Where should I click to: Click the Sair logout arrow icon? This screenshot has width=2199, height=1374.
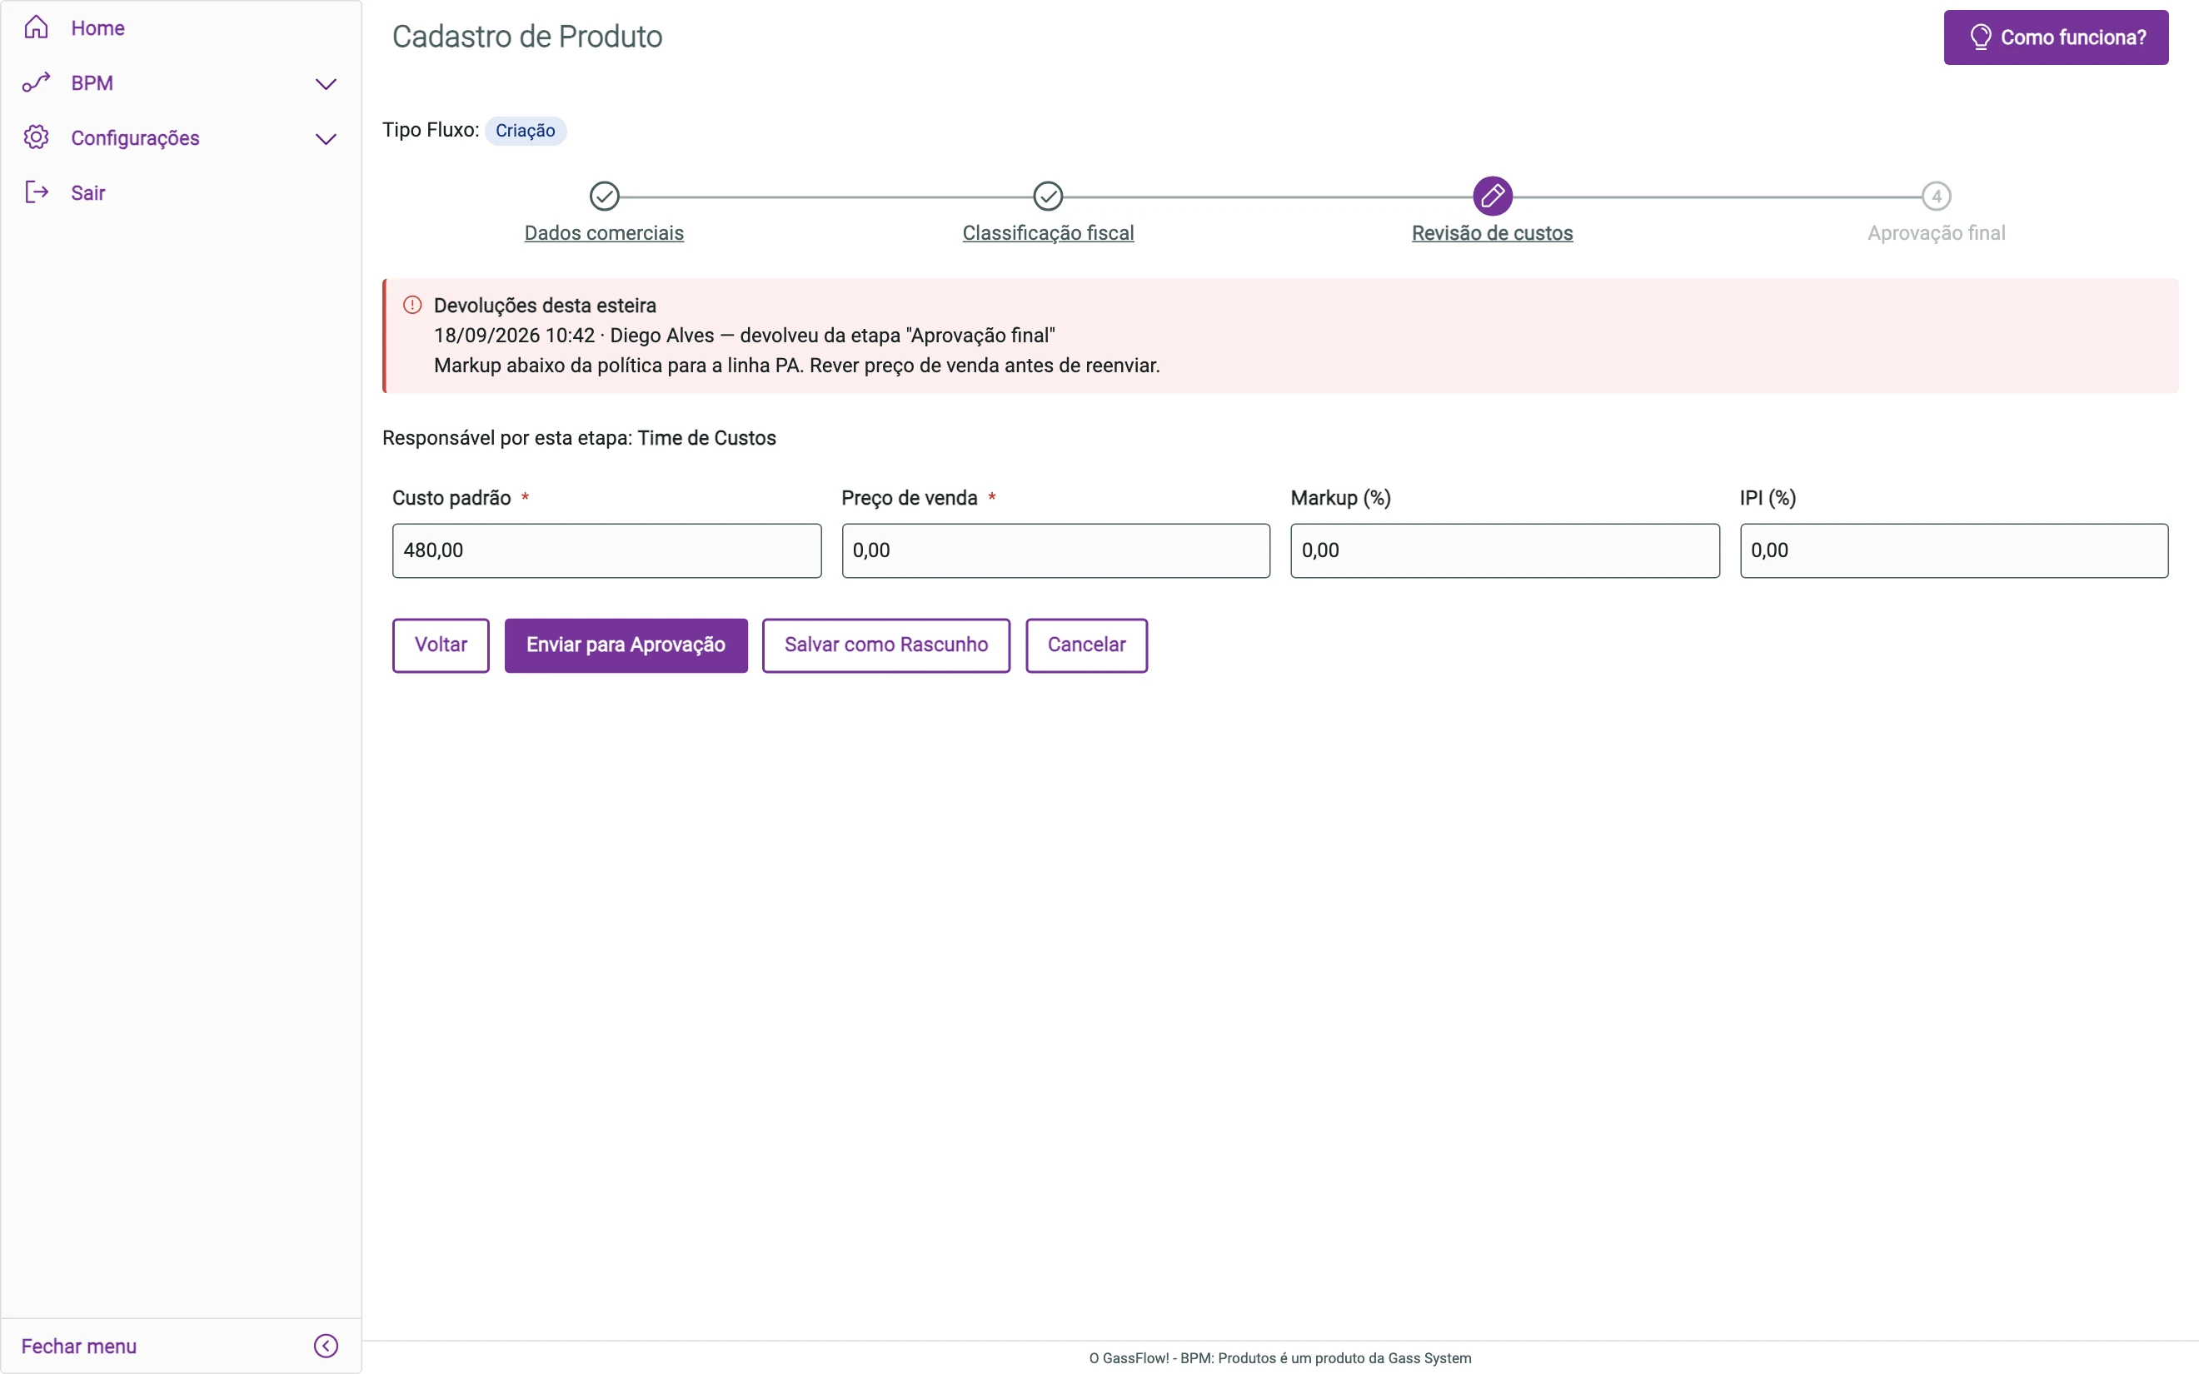click(37, 192)
